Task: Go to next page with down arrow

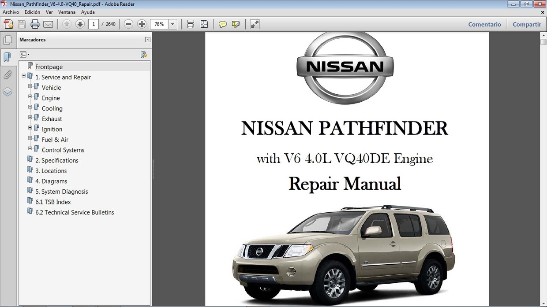Action: [80, 24]
